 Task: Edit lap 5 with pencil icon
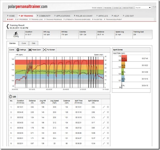104,128
